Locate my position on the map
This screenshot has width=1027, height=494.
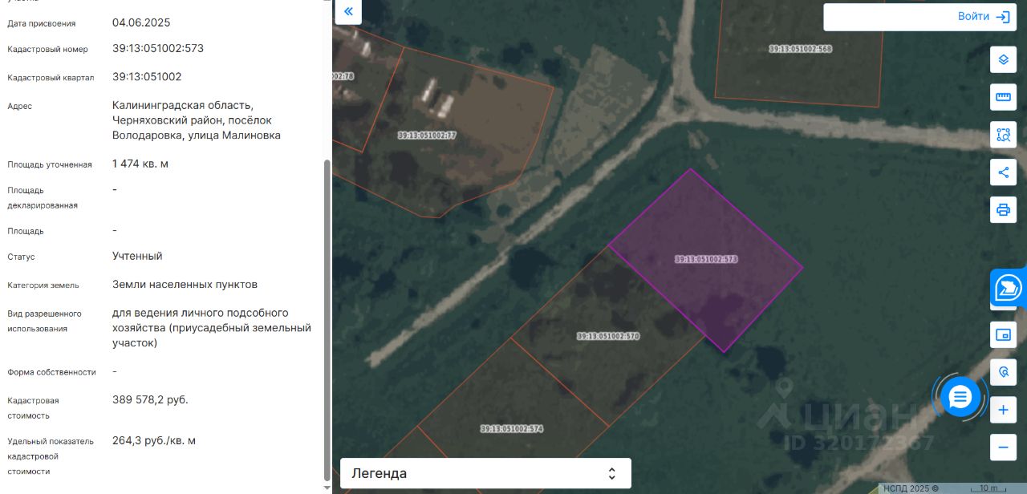tap(1003, 372)
